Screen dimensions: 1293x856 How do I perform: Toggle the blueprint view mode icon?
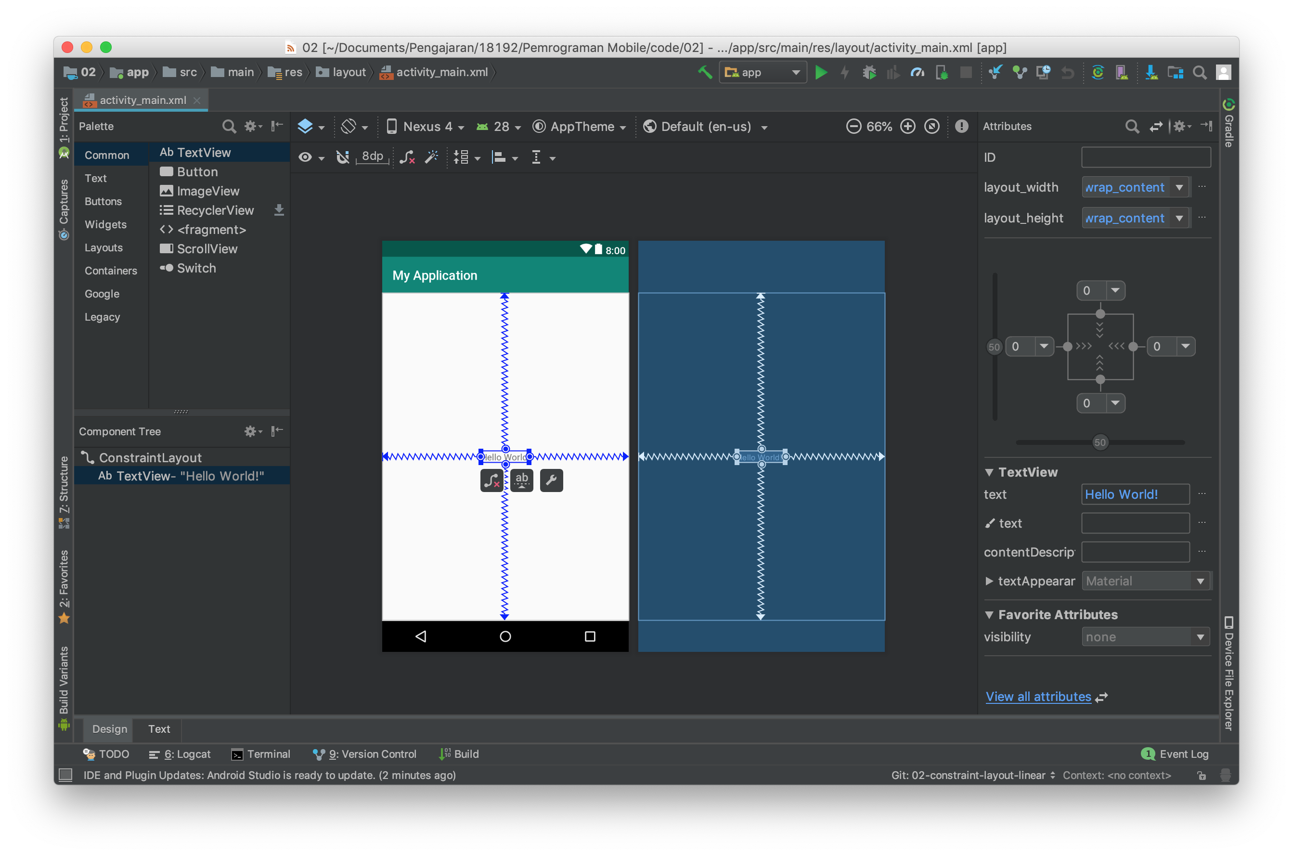[x=308, y=126]
